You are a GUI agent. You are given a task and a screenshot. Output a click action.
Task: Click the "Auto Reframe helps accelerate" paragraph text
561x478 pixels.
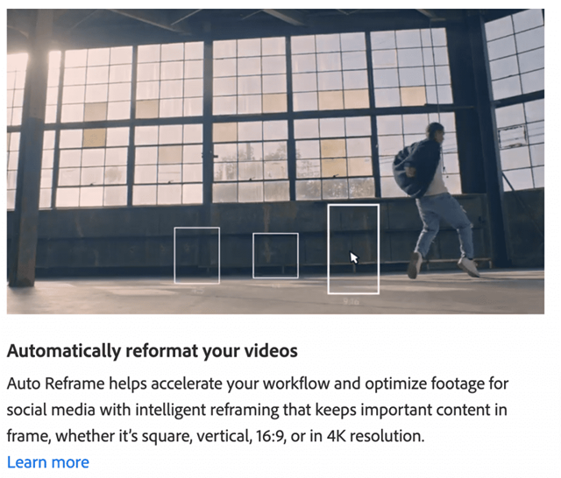tap(257, 410)
